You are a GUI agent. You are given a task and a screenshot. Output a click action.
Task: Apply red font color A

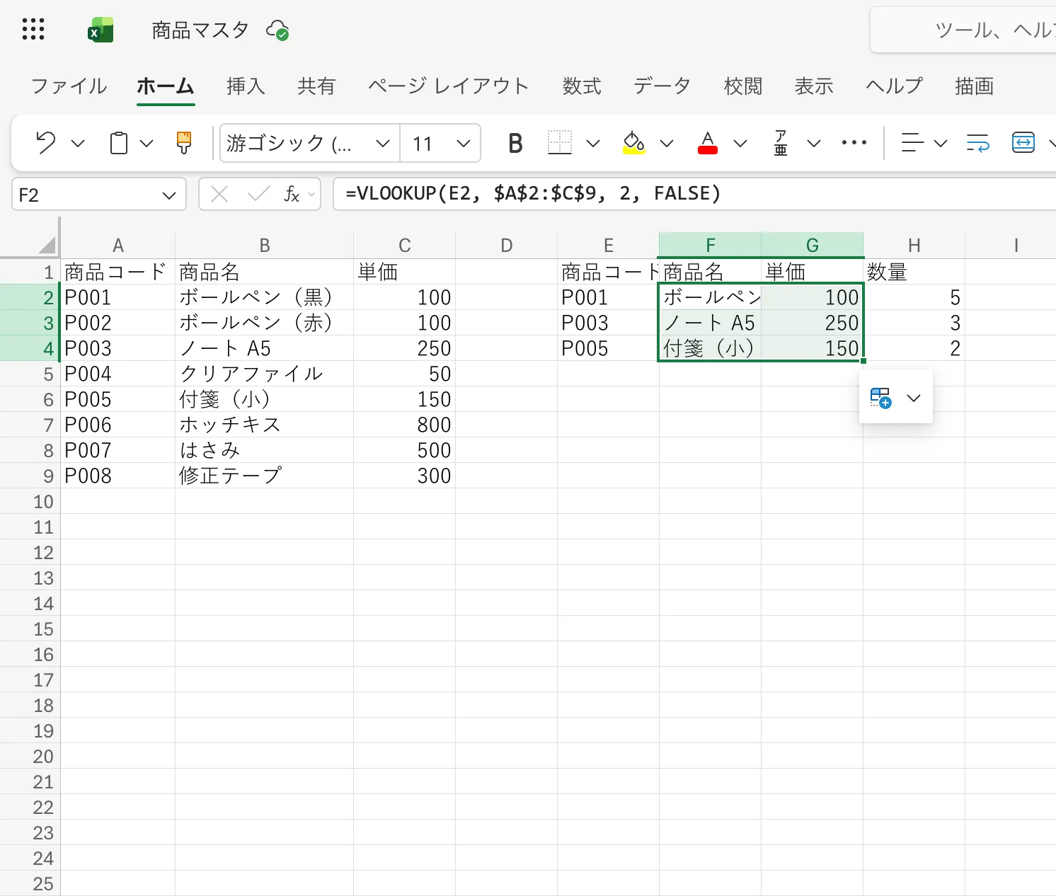pyautogui.click(x=707, y=143)
